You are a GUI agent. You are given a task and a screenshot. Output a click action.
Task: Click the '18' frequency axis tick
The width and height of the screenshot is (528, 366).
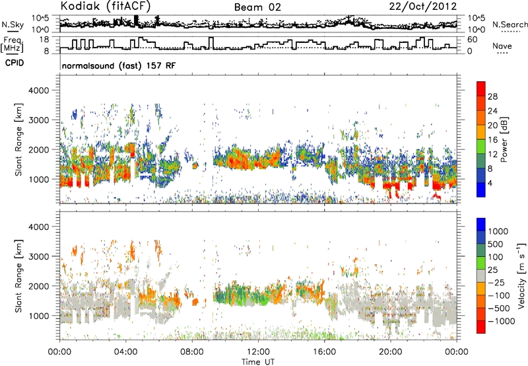coord(44,40)
